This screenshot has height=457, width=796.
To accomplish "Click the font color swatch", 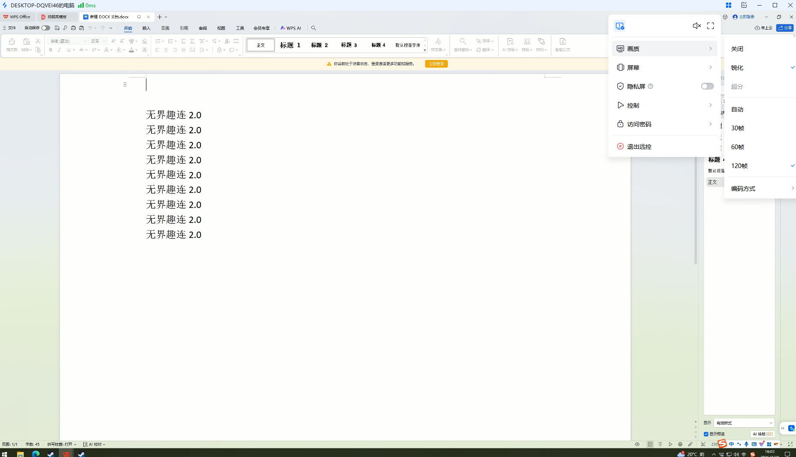I will 131,50.
